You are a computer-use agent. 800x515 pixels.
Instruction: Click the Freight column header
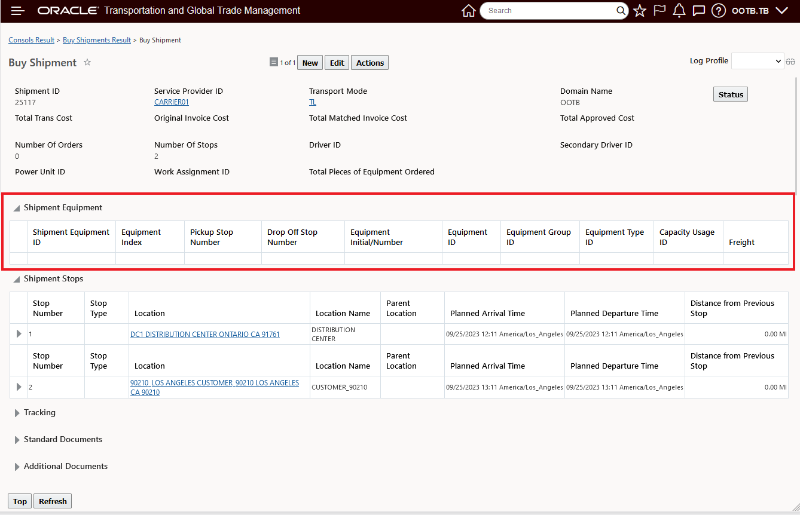click(x=756, y=237)
